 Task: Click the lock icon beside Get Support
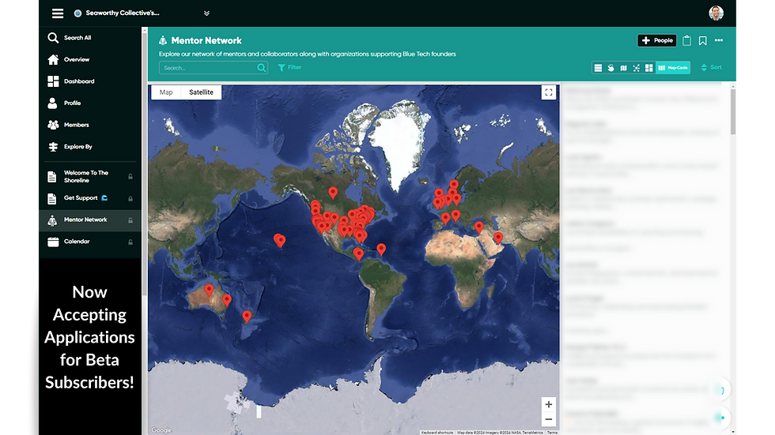point(130,199)
